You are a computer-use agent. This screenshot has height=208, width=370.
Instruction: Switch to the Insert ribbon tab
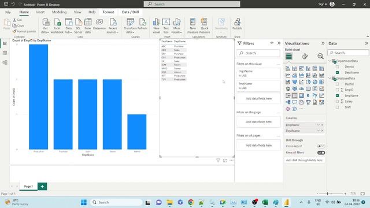tap(40, 12)
